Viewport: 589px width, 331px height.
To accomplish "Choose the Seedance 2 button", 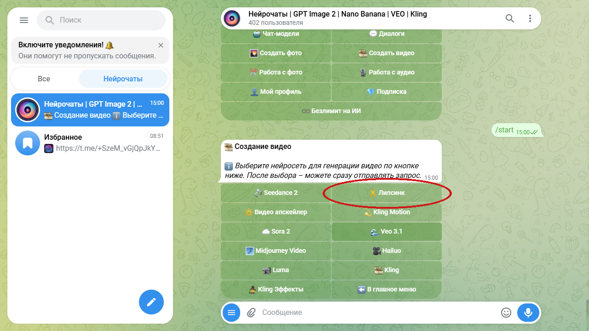I will click(x=276, y=193).
